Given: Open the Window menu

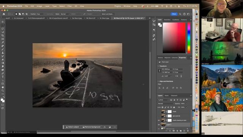Looking at the screenshot, I should [x=127, y=6].
